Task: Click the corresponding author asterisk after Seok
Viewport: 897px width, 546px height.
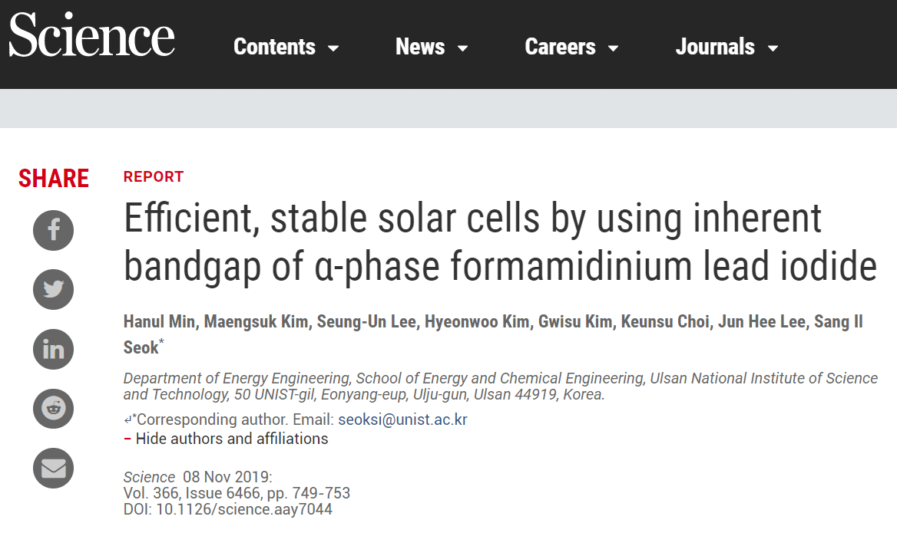Action: tap(161, 342)
